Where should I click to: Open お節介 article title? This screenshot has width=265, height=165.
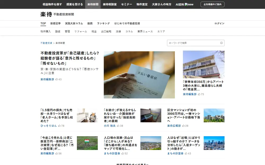click(x=120, y=116)
